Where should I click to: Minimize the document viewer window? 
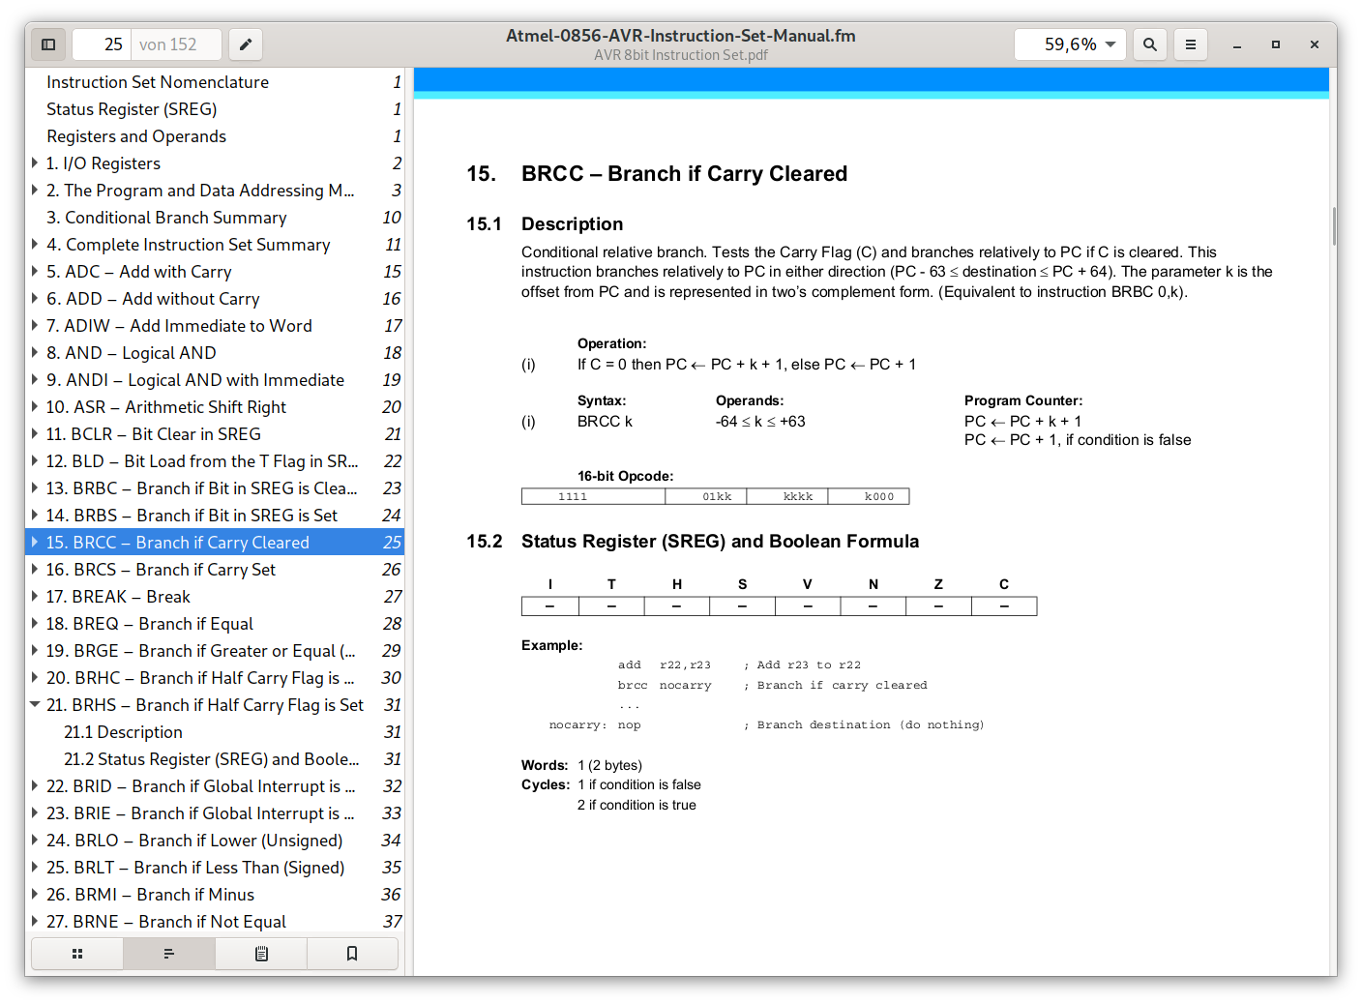click(1237, 44)
